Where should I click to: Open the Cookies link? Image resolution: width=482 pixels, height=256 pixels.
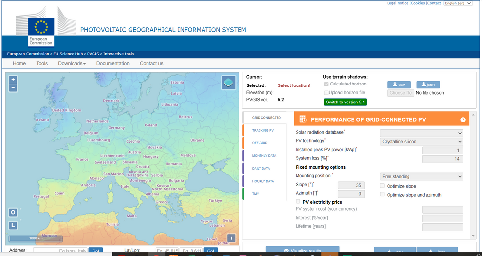tap(418, 3)
